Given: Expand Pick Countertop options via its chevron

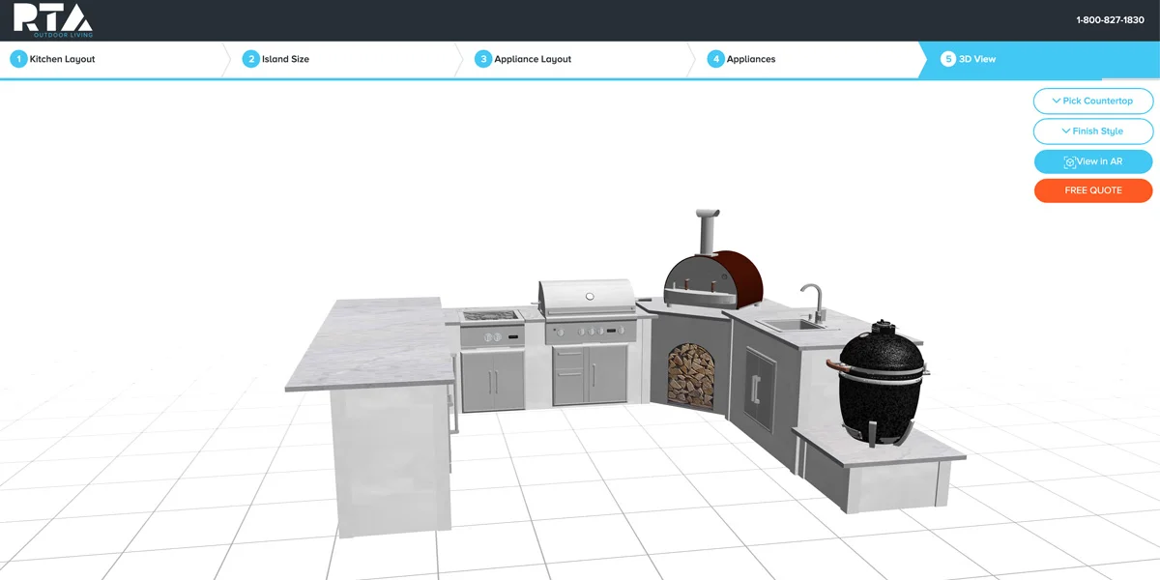Looking at the screenshot, I should pyautogui.click(x=1057, y=101).
